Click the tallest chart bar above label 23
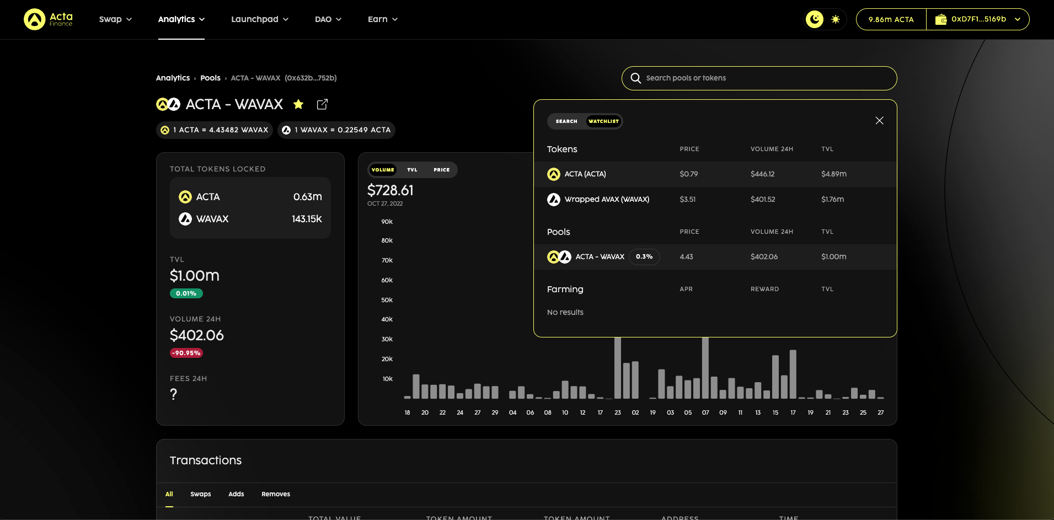Image resolution: width=1054 pixels, height=520 pixels. 618,367
